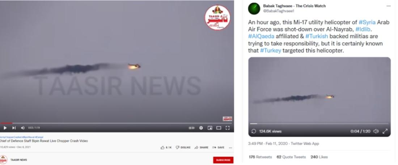Subscribe to TAASIR NEWS channel
Screen dimensions: 398x165
click(223, 160)
